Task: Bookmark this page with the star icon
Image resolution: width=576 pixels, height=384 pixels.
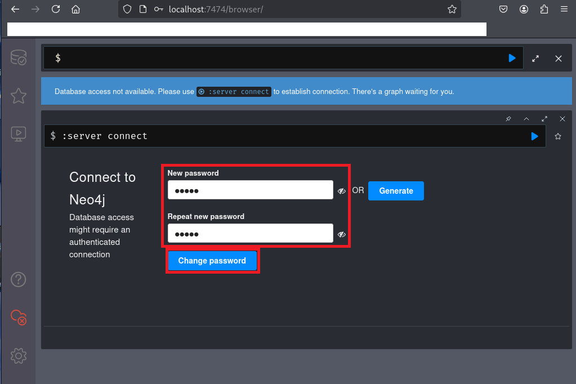Action: (x=452, y=9)
